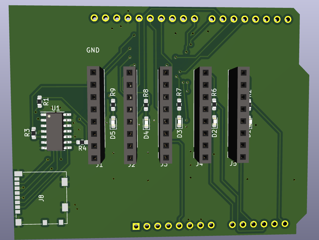Click the R3 resistor left of U1
The width and height of the screenshot is (319, 240).
(x=33, y=133)
